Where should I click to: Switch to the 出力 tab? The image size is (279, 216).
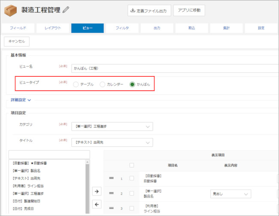pos(157,28)
